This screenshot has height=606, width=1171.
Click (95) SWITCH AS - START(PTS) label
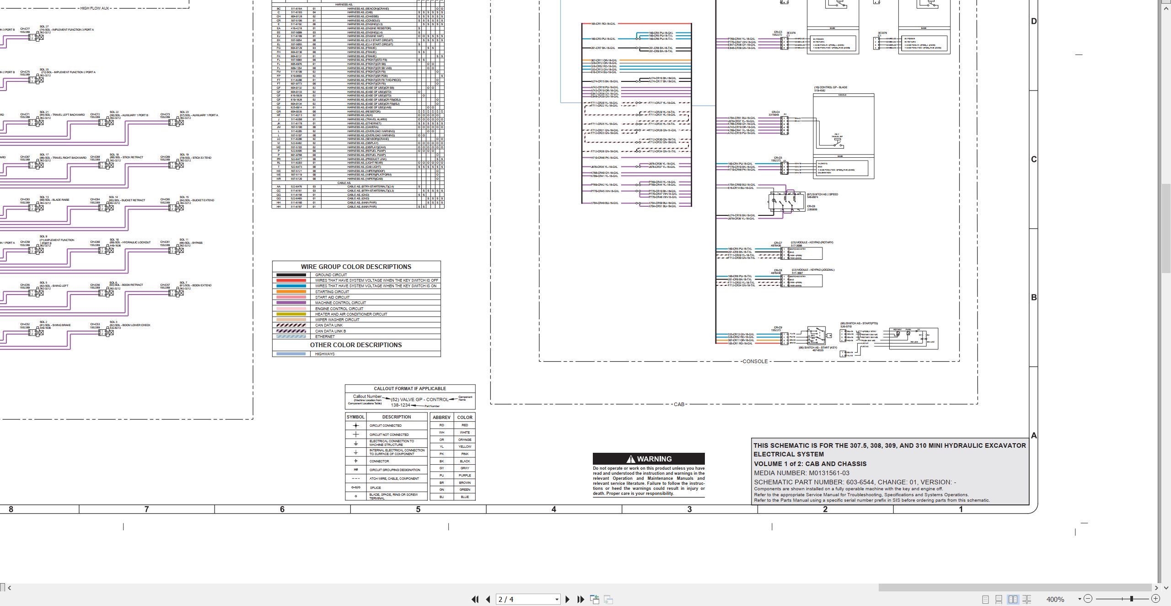point(859,323)
